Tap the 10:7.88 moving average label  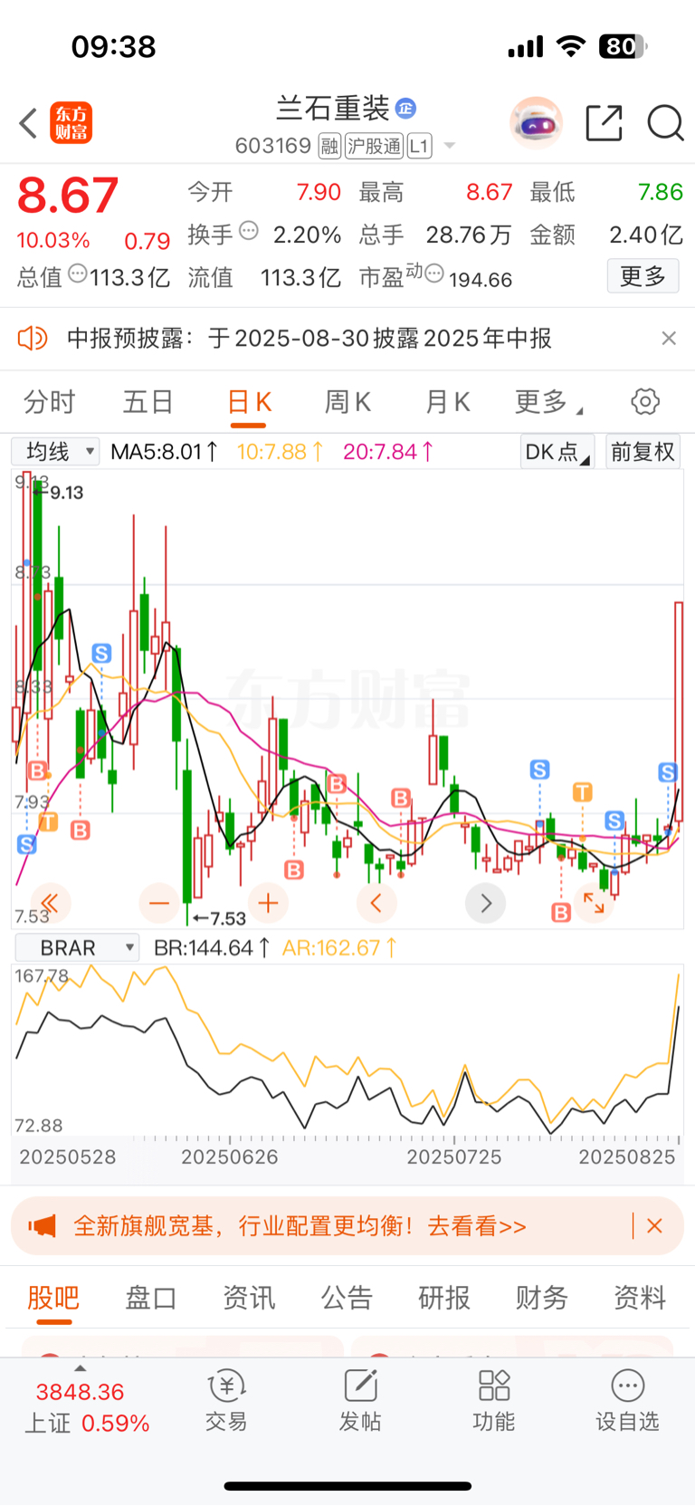tap(281, 451)
